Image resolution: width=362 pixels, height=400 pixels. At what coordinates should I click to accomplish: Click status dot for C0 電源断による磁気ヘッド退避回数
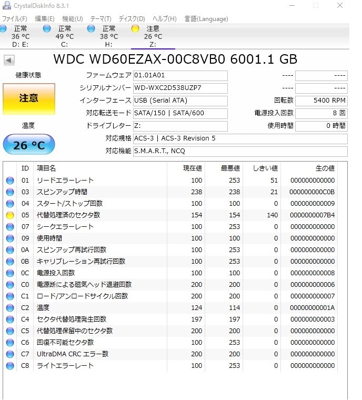(x=10, y=284)
